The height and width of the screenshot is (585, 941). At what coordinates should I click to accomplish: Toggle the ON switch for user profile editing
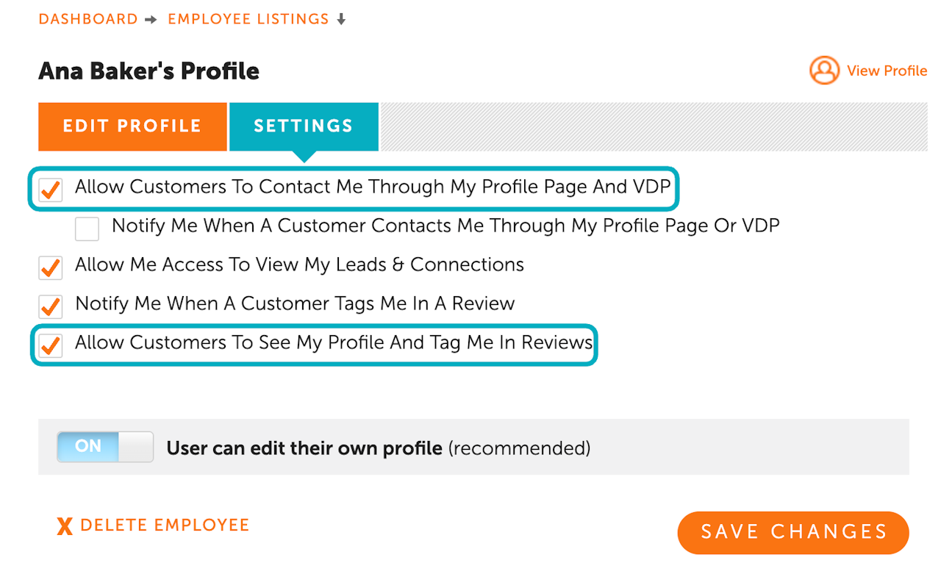point(105,447)
